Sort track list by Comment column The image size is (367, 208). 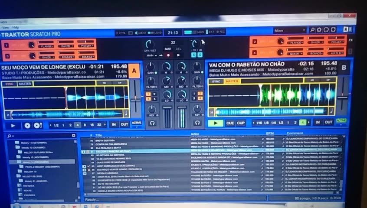tap(295, 133)
